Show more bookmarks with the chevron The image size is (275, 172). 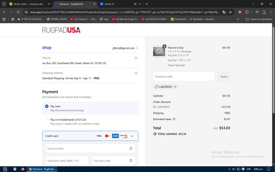point(238,19)
